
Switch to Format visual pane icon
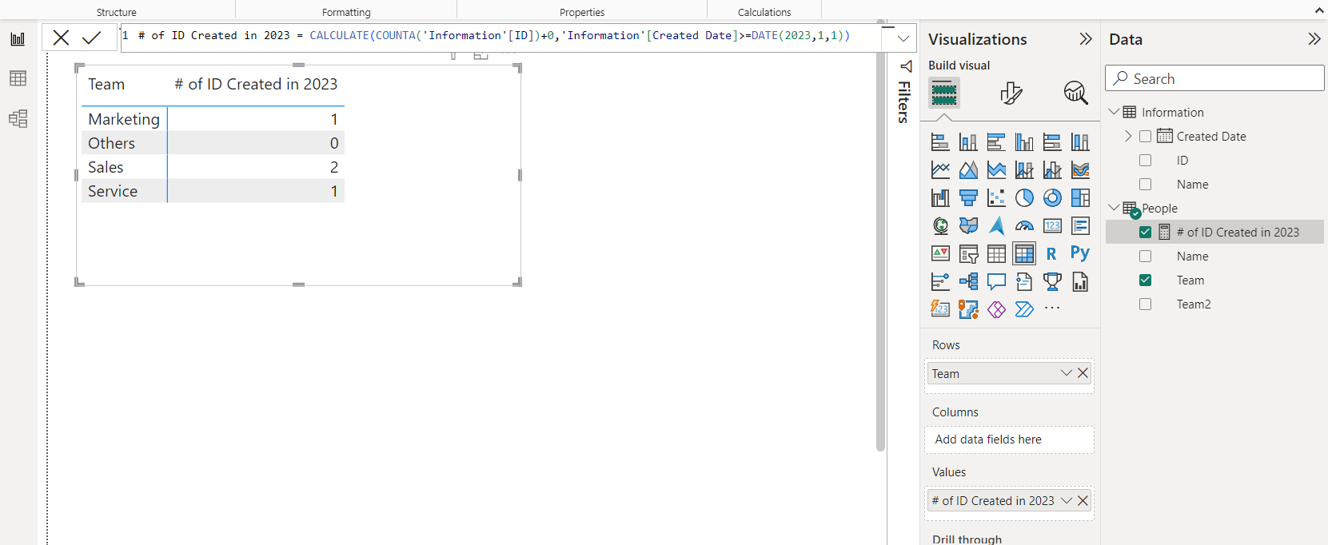tap(1011, 93)
